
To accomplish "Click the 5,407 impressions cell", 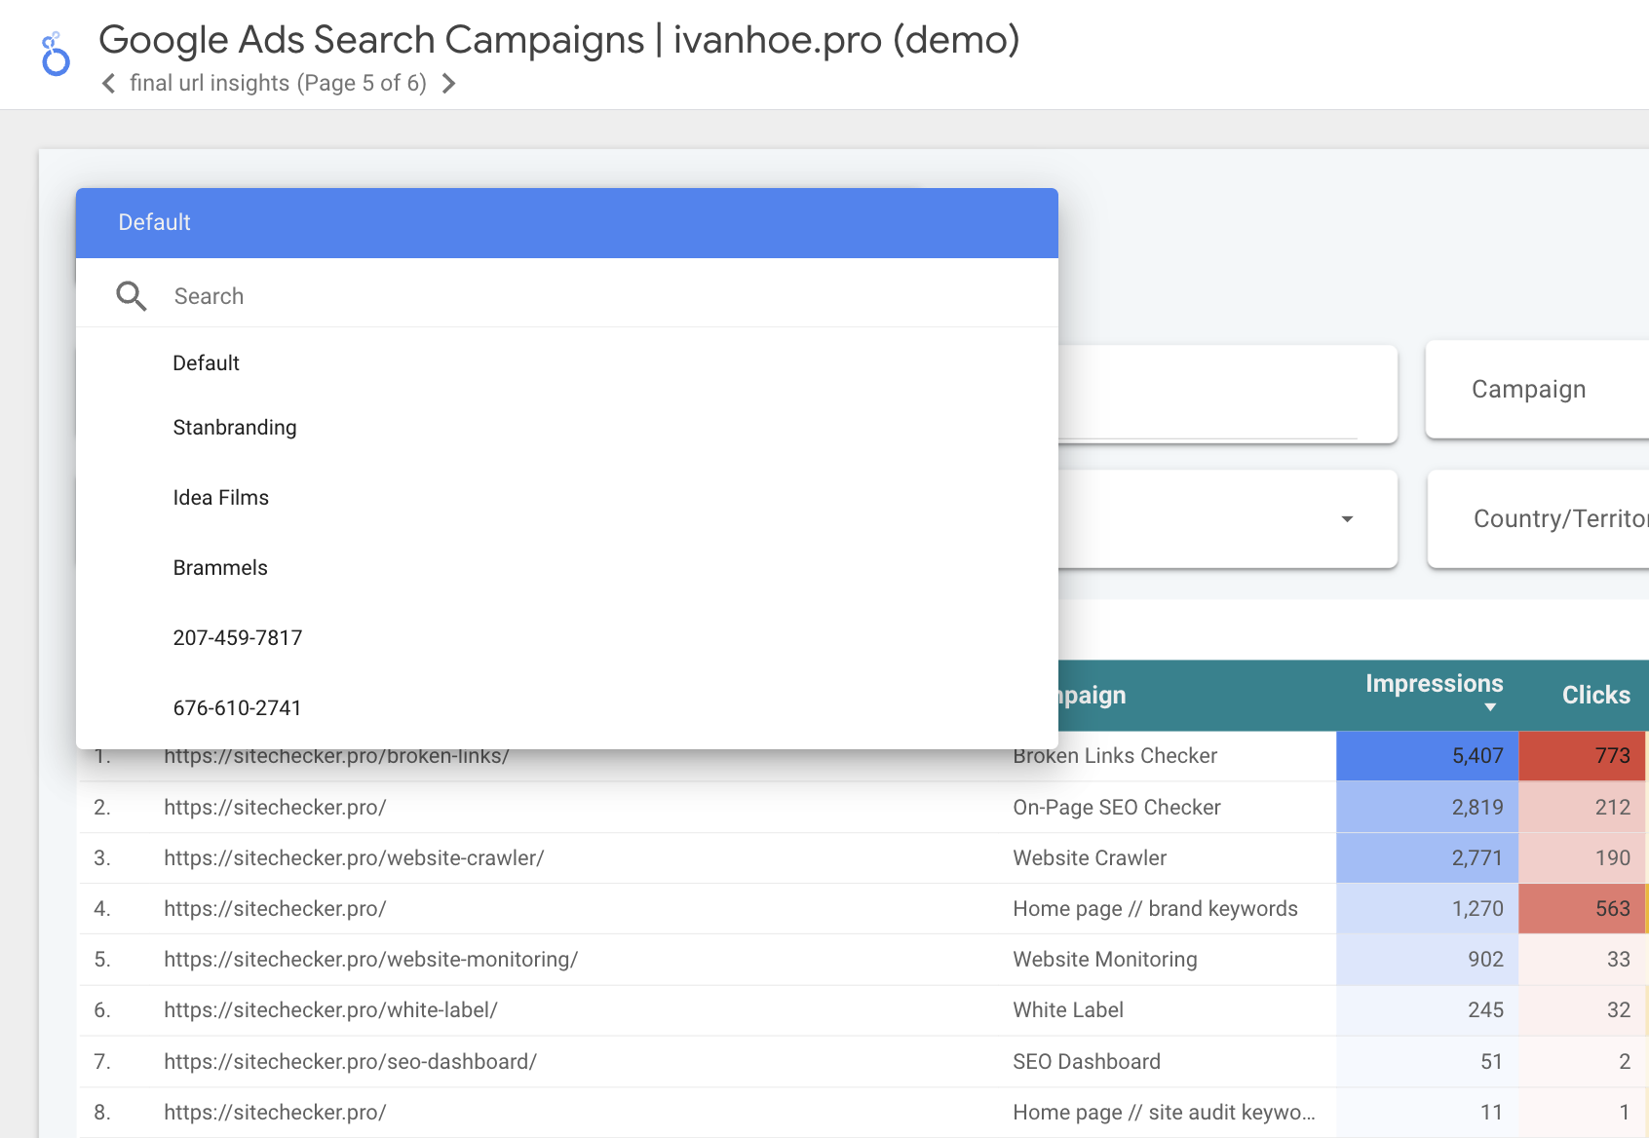I will click(1427, 756).
